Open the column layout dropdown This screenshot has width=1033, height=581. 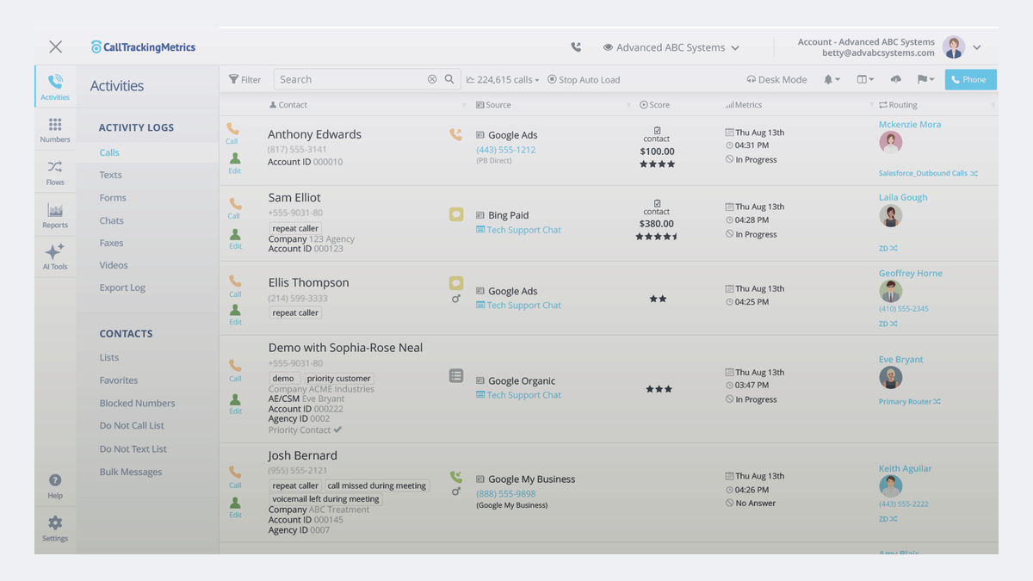[x=865, y=79]
